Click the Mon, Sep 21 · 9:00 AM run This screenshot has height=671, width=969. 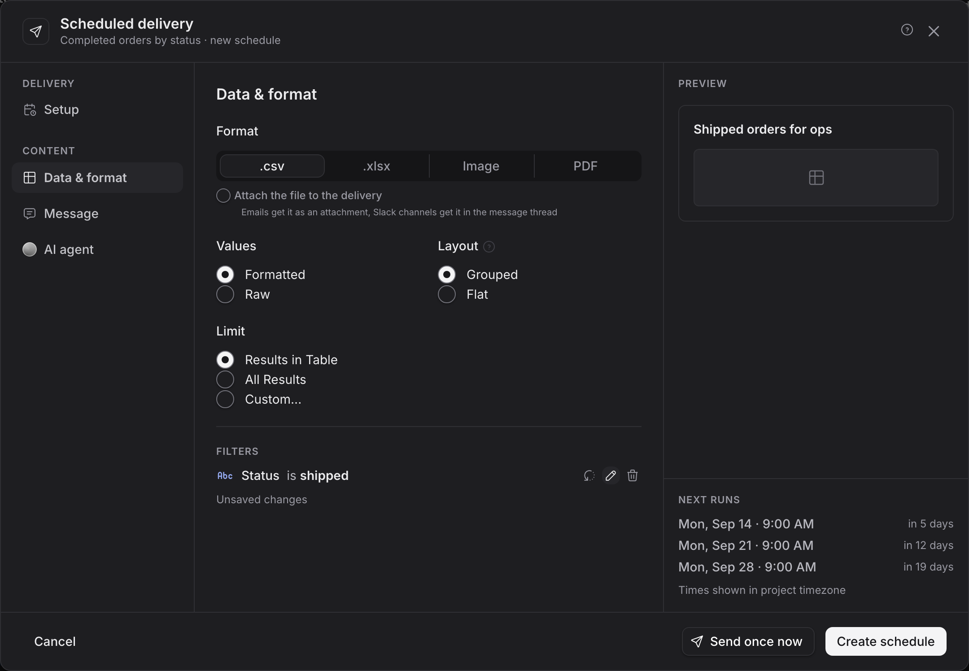tap(746, 545)
